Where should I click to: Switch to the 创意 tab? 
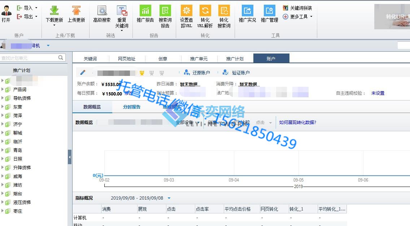point(163,59)
